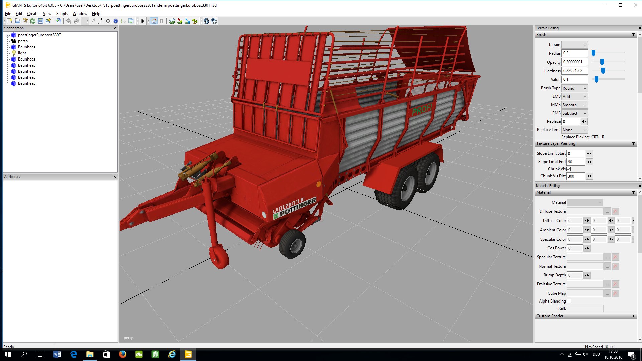Click the Open file toolbar icon
This screenshot has width=642, height=361.
(x=17, y=21)
